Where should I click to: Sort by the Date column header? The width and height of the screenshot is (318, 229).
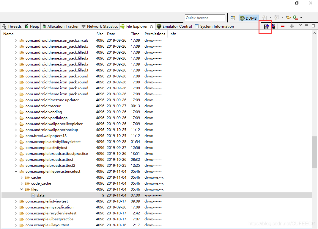pos(111,34)
